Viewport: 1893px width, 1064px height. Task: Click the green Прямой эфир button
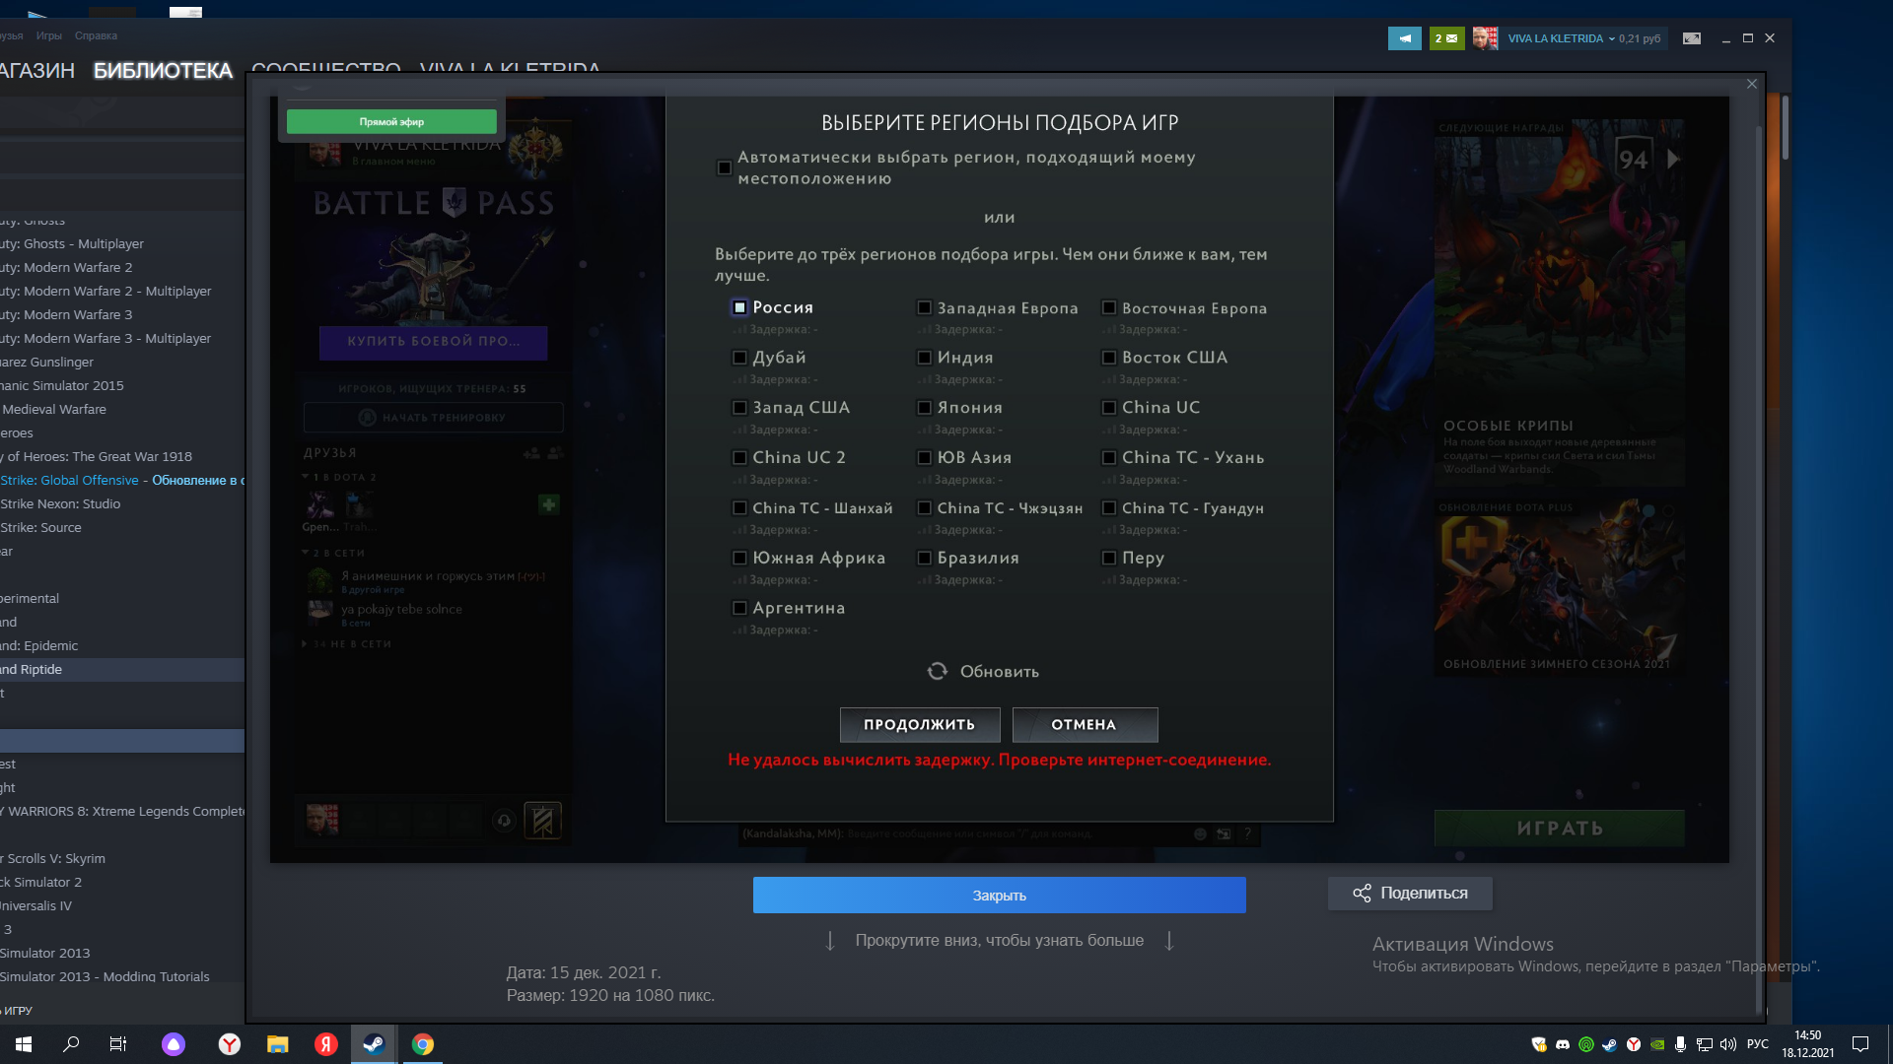click(391, 122)
